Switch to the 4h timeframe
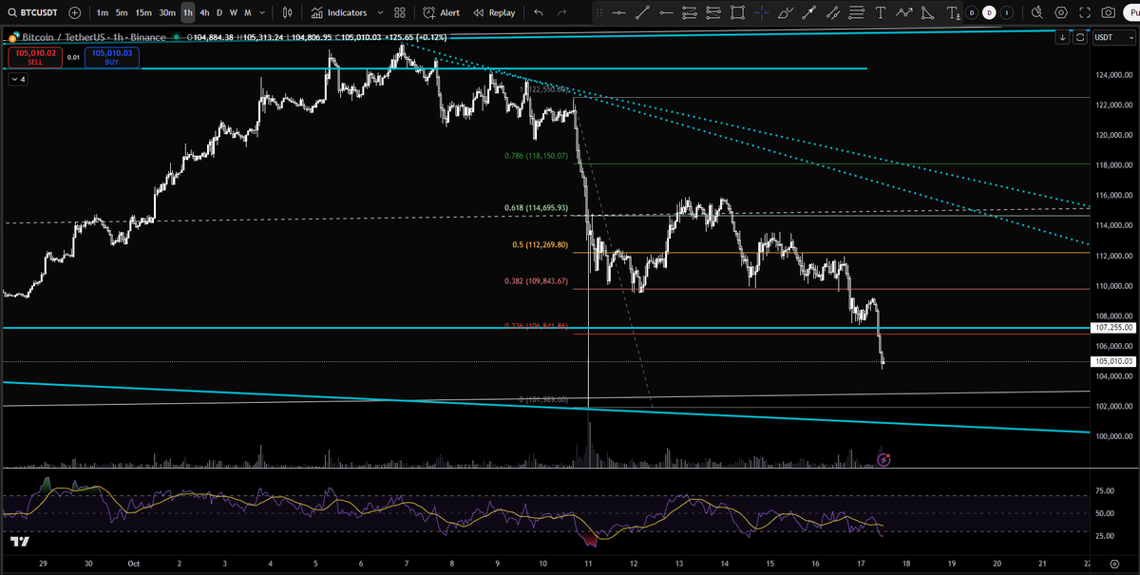 [x=204, y=12]
